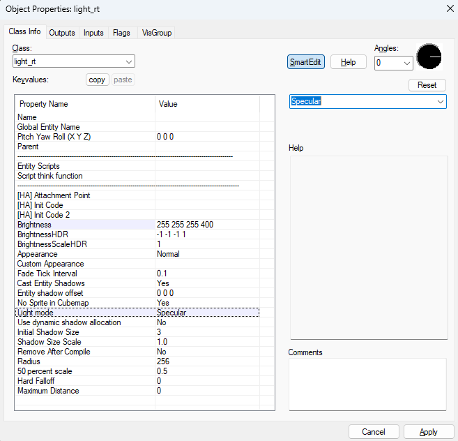Click the Cancel button
The height and width of the screenshot is (441, 458).
(374, 432)
